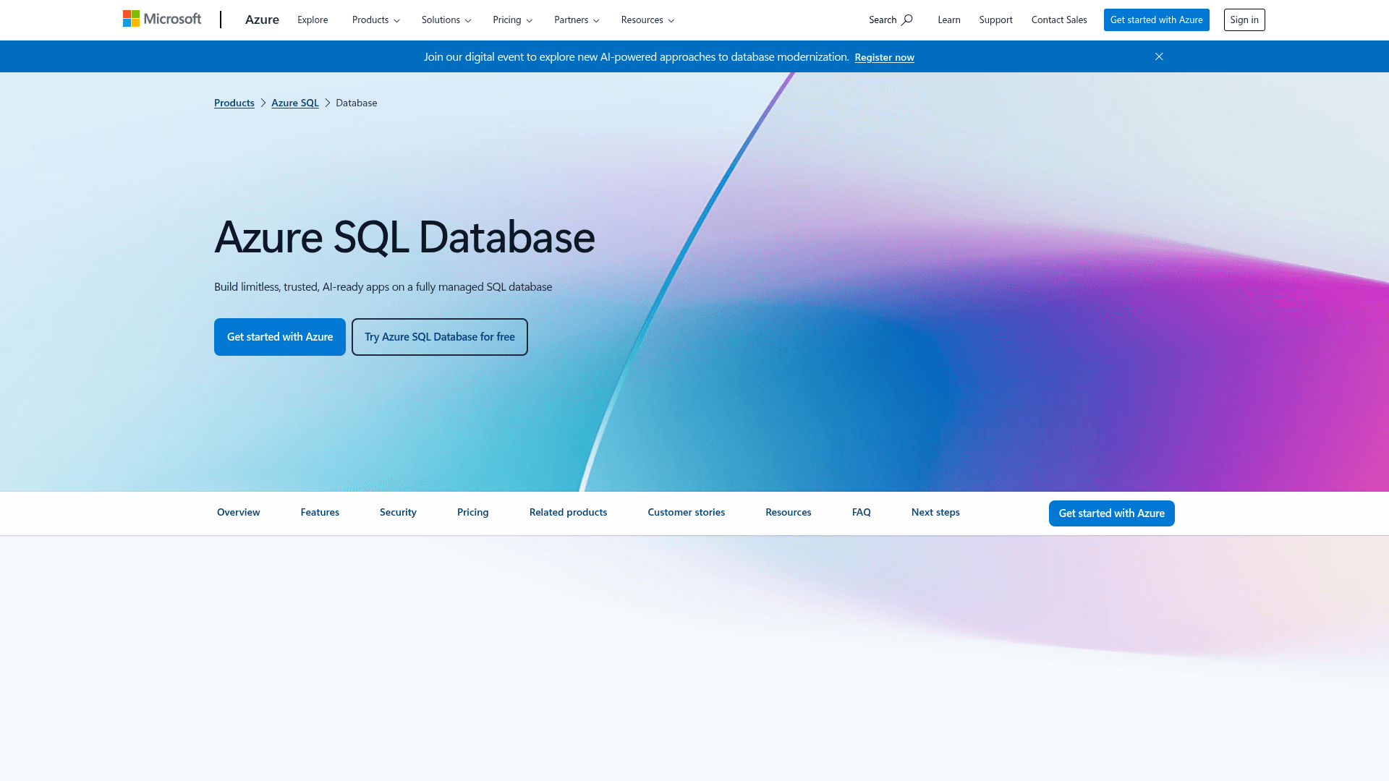
Task: Click the Azure SQL Database heading
Action: (x=404, y=237)
